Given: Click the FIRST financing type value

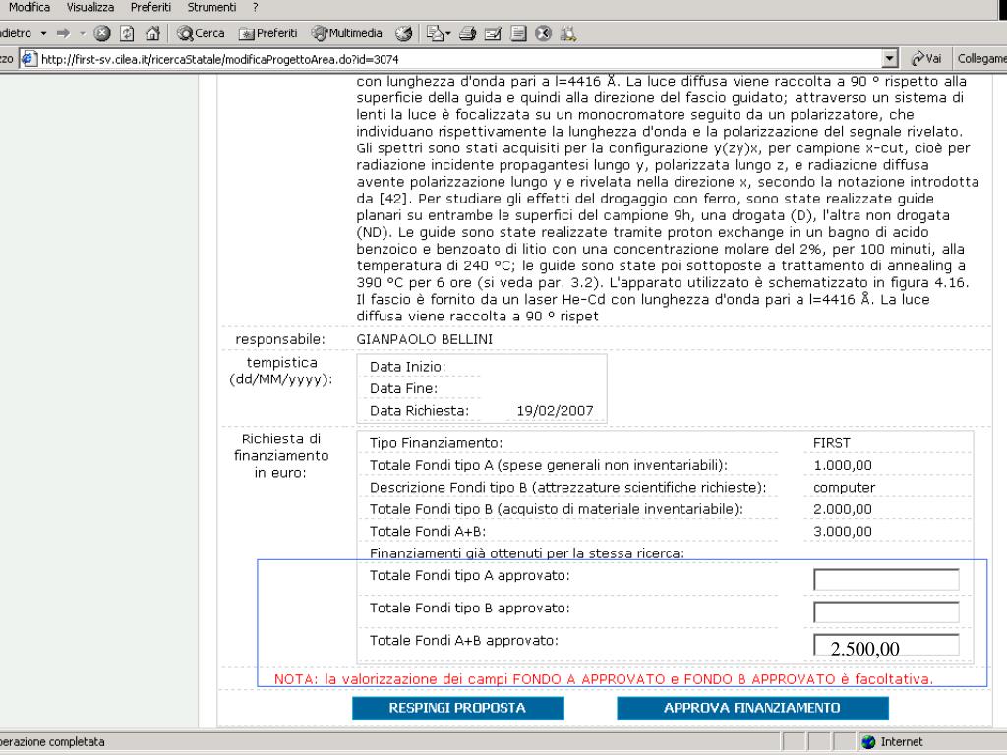Looking at the screenshot, I should tap(832, 443).
